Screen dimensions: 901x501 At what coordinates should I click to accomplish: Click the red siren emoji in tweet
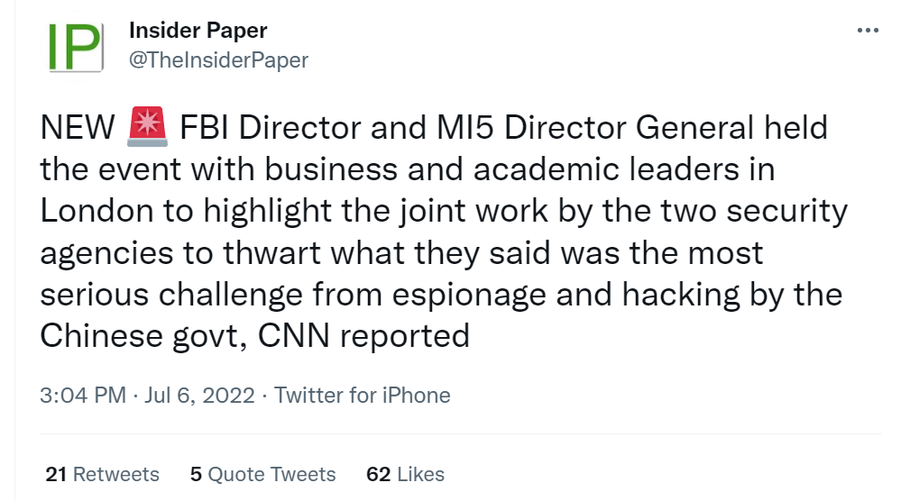pyautogui.click(x=147, y=126)
